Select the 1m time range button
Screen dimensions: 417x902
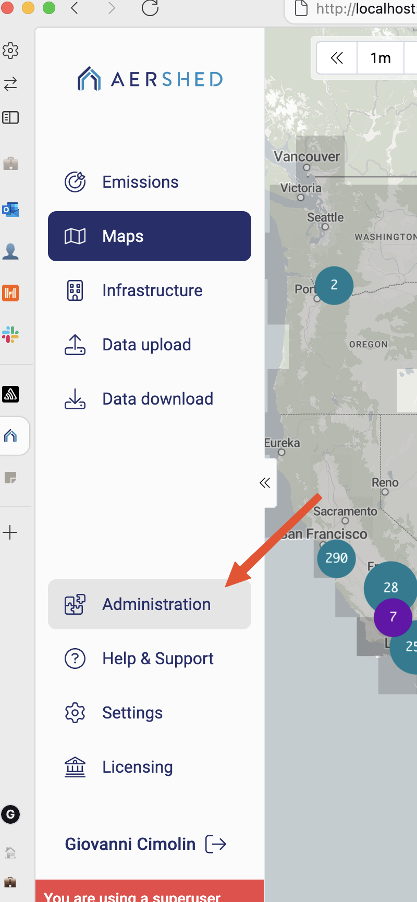(x=381, y=58)
